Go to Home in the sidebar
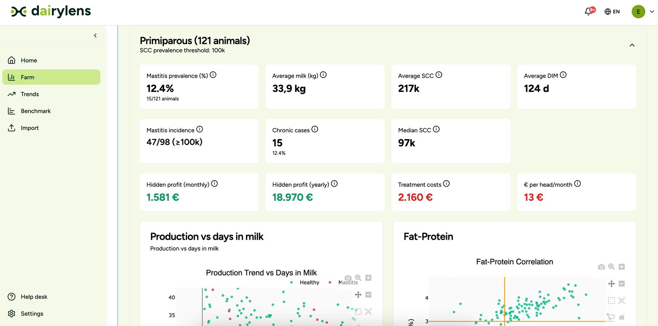Screen dimensions: 658x326 51,60
